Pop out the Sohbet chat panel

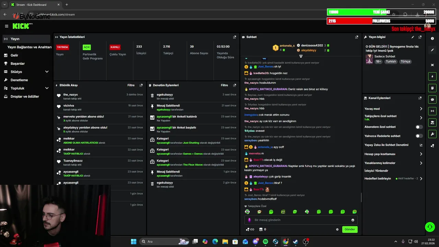(x=357, y=37)
